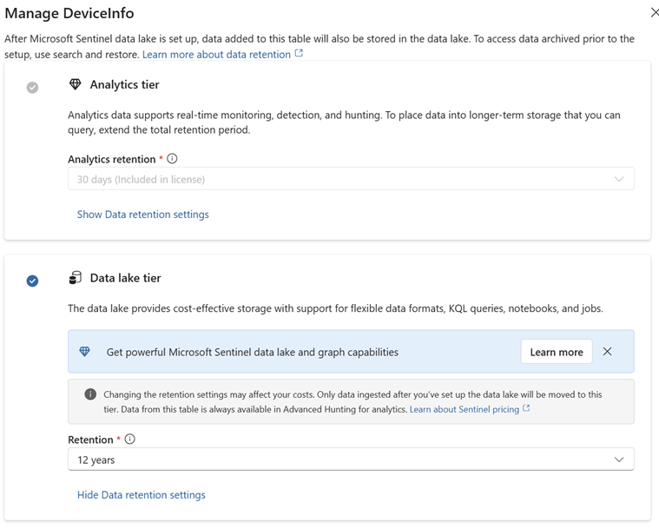Select the Data lake tier checkmark option

[32, 281]
